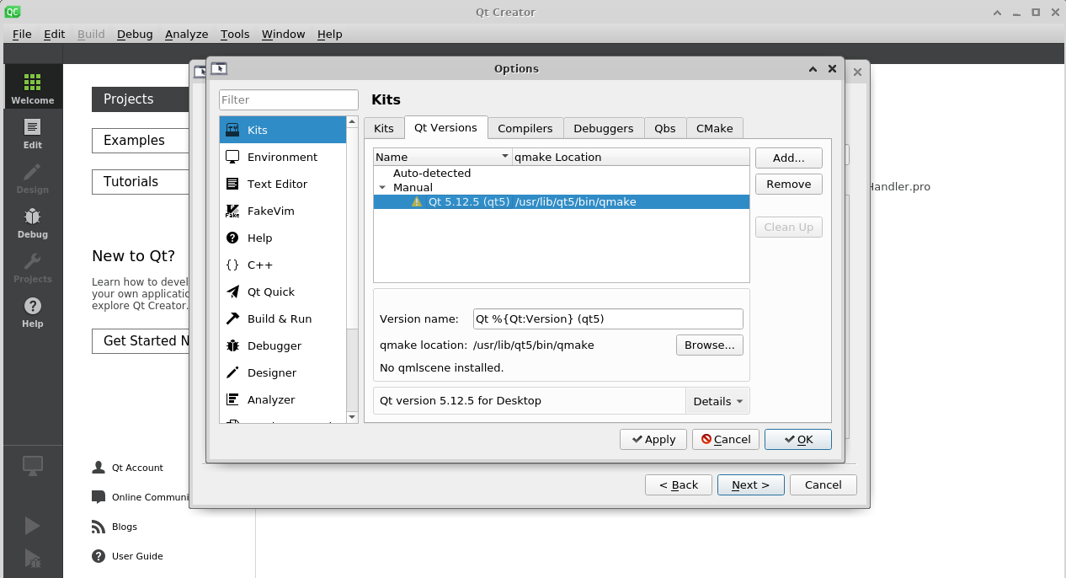Click the Next > wizard button

(x=751, y=485)
